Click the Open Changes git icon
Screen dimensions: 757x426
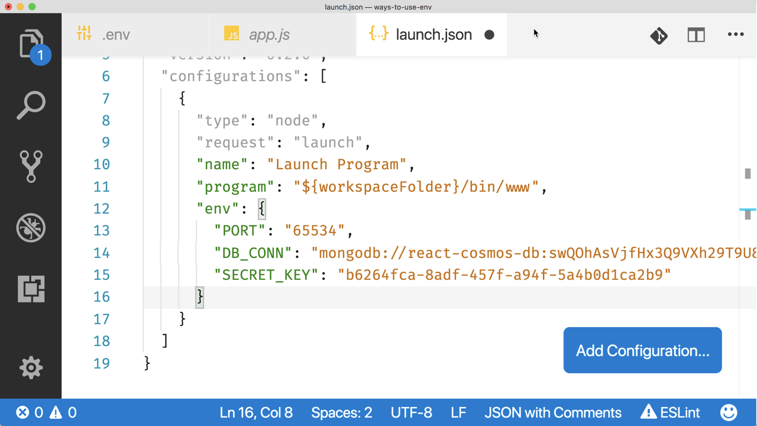click(x=659, y=35)
